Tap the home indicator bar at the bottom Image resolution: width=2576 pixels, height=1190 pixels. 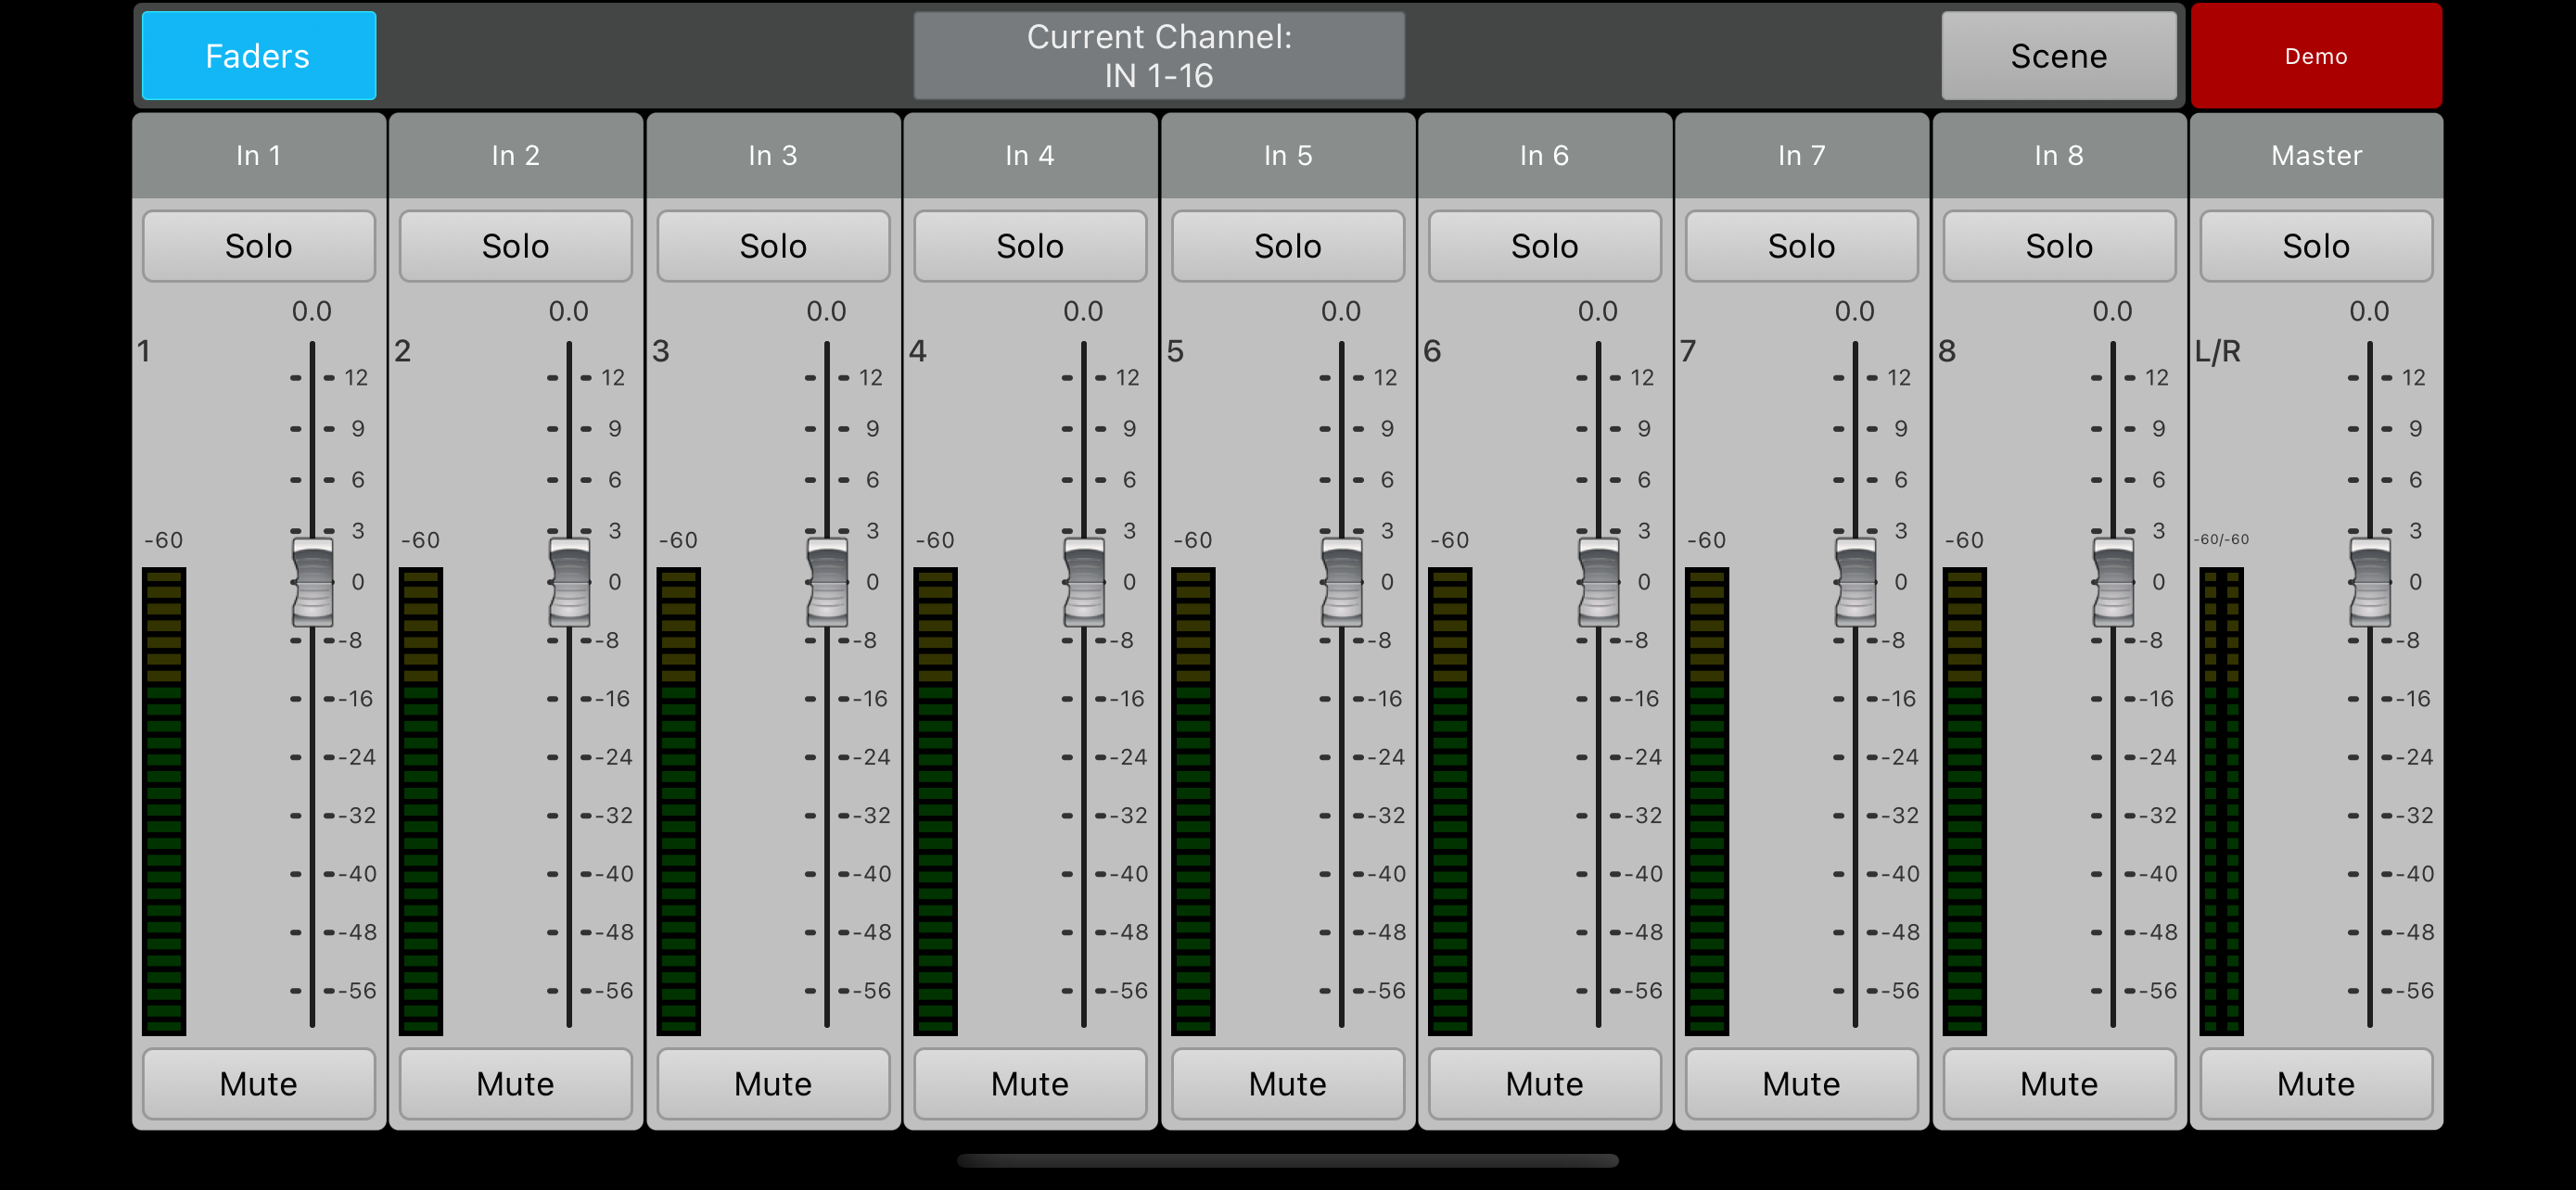1288,1161
